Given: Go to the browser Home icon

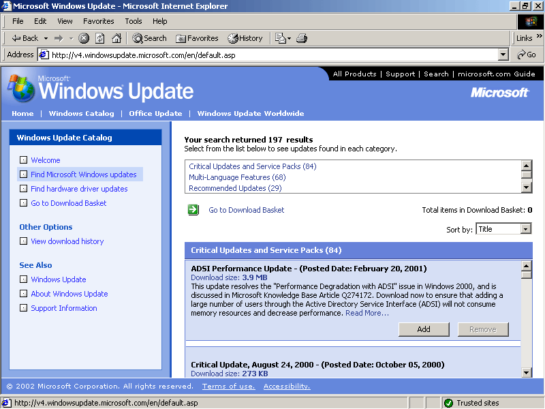Looking at the screenshot, I should [x=116, y=38].
